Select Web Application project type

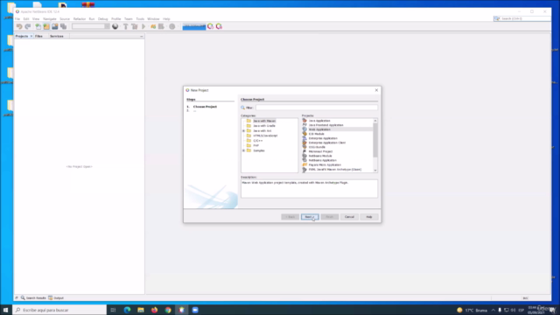pos(319,129)
